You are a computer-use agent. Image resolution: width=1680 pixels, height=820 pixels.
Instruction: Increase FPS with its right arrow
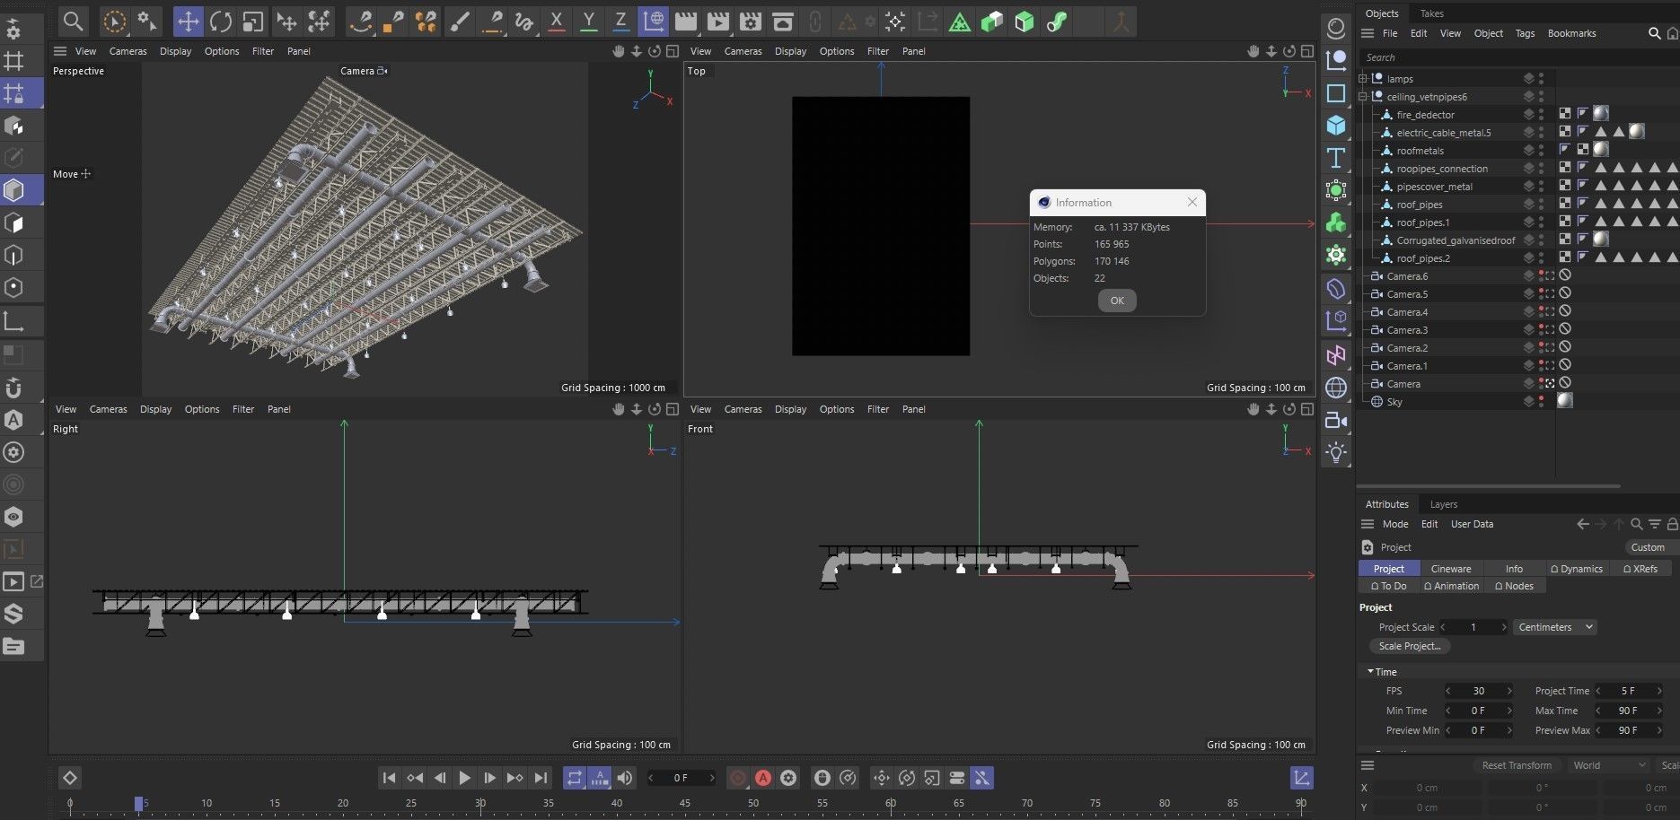tap(1509, 691)
